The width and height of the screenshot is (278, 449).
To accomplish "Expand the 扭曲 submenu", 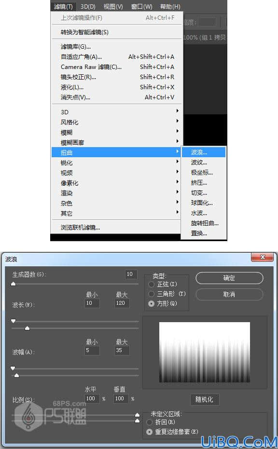I will tap(117, 152).
